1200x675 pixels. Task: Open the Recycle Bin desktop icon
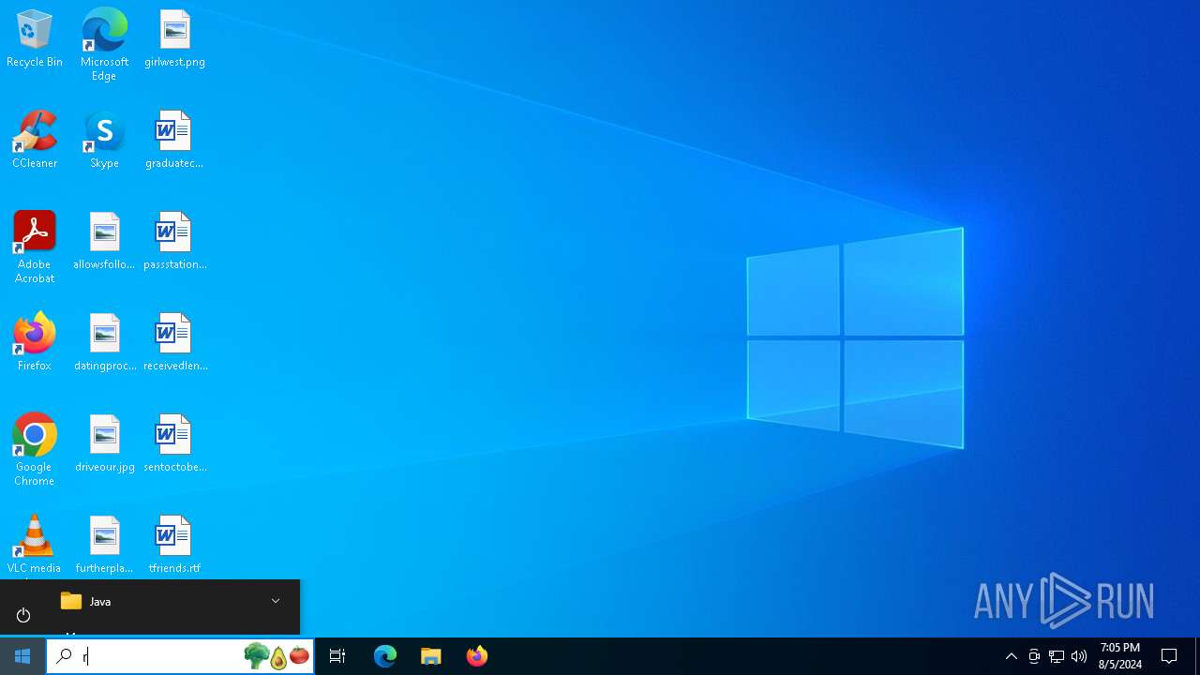pos(35,39)
